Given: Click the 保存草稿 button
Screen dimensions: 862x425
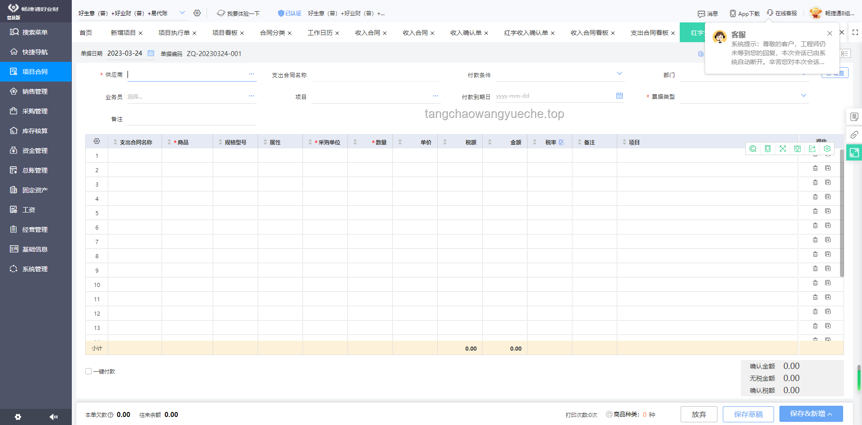Looking at the screenshot, I should coord(748,414).
